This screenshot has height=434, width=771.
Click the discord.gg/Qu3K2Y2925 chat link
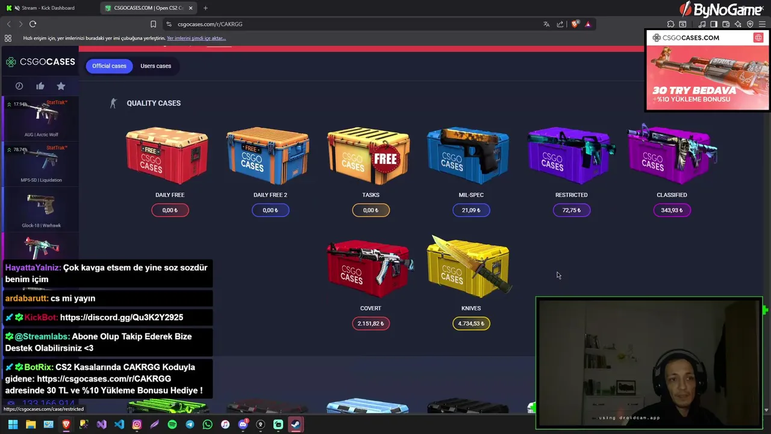(122, 317)
